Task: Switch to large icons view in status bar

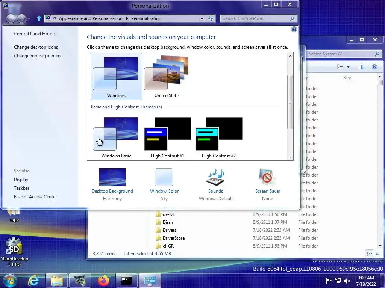Action: [x=377, y=253]
